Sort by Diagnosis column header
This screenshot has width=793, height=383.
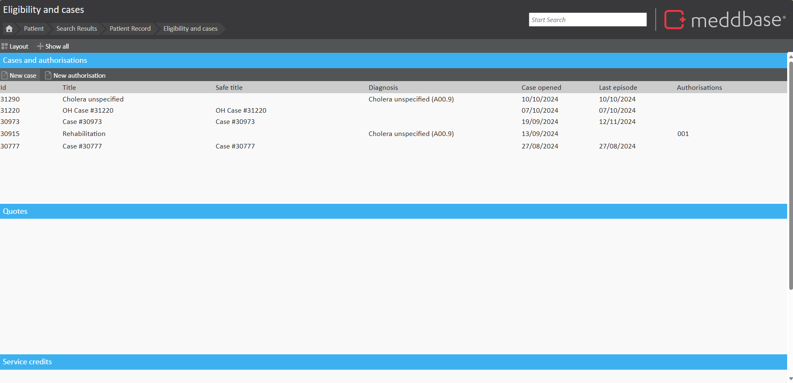tap(383, 87)
